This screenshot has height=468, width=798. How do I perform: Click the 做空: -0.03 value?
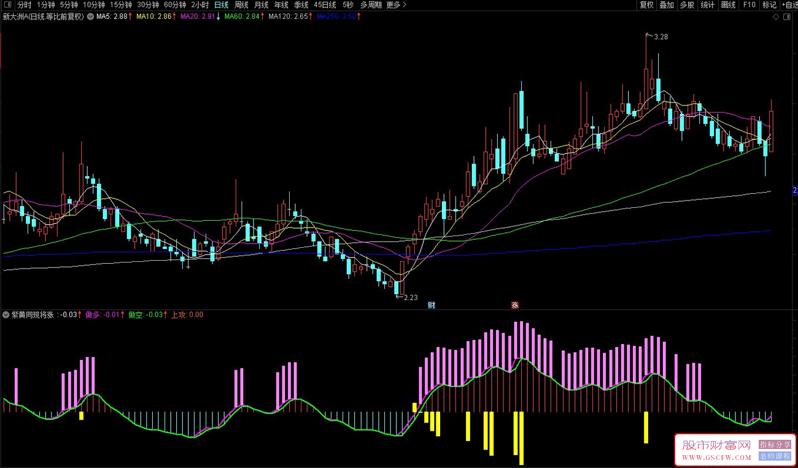(145, 315)
